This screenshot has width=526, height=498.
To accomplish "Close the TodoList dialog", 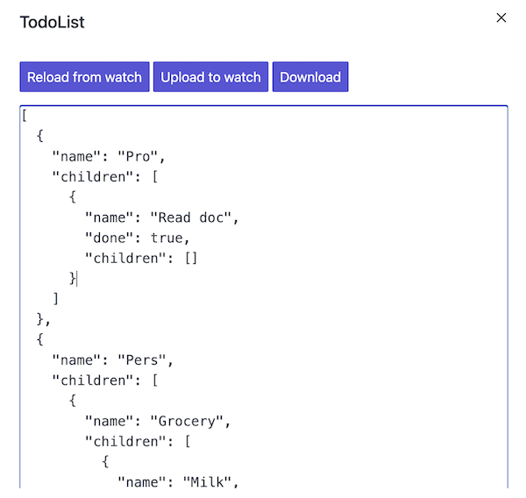I will [x=501, y=18].
